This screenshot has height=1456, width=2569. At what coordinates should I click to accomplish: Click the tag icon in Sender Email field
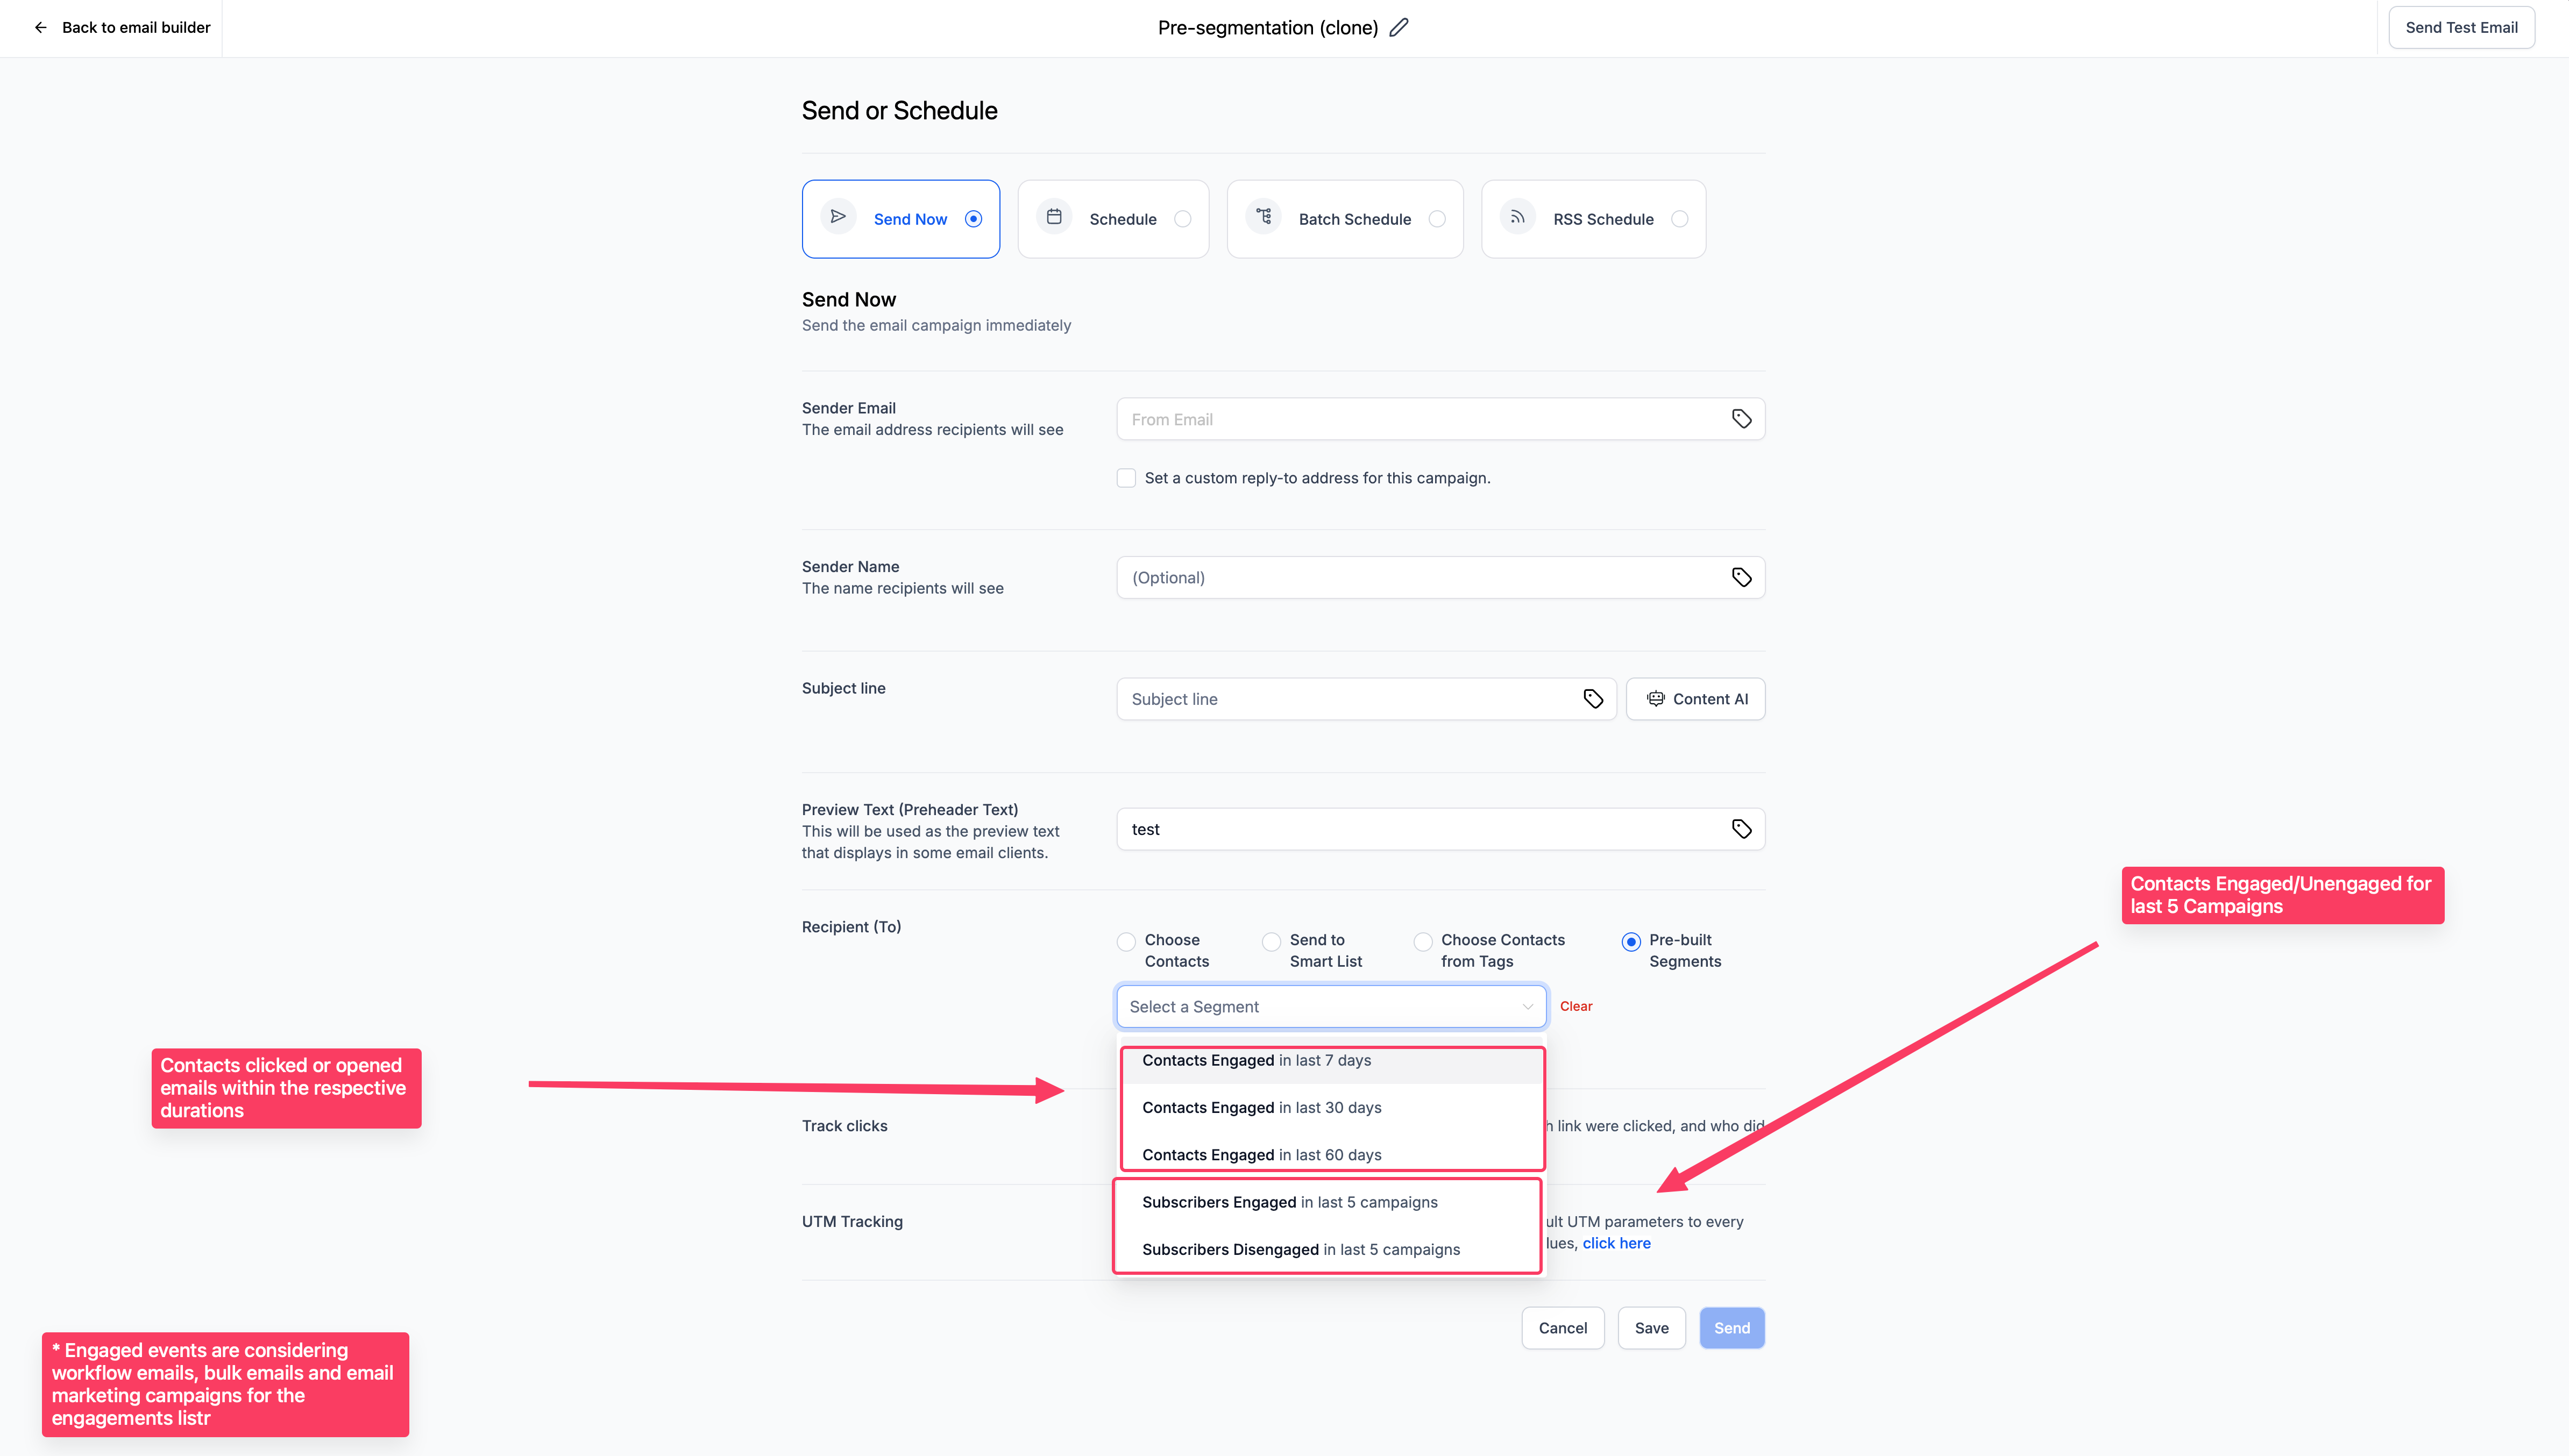[x=1741, y=419]
